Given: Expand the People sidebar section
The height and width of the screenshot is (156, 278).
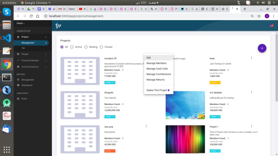Looking at the screenshot, I should [32, 54].
